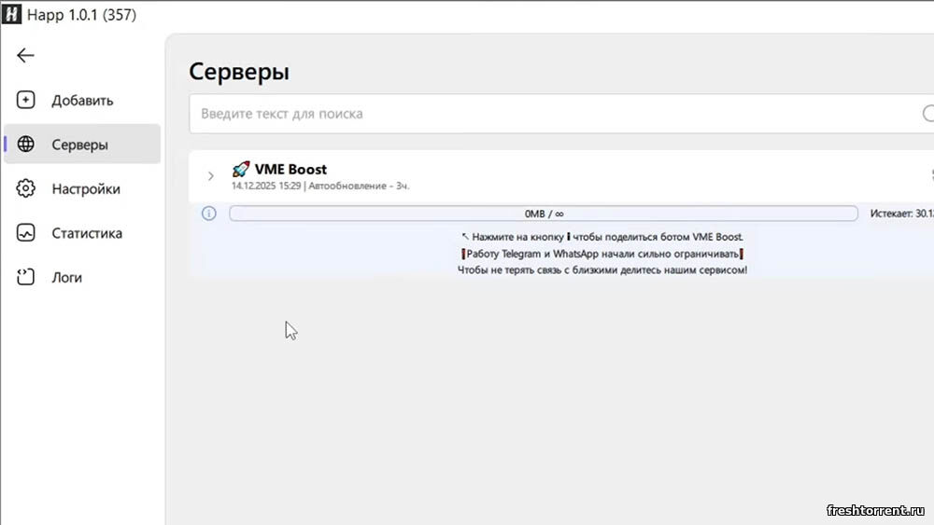Click the gear icon beside Настройки
The width and height of the screenshot is (934, 525).
pyautogui.click(x=26, y=188)
